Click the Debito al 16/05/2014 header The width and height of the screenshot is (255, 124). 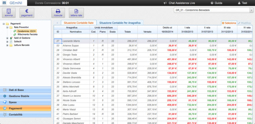coord(167,30)
